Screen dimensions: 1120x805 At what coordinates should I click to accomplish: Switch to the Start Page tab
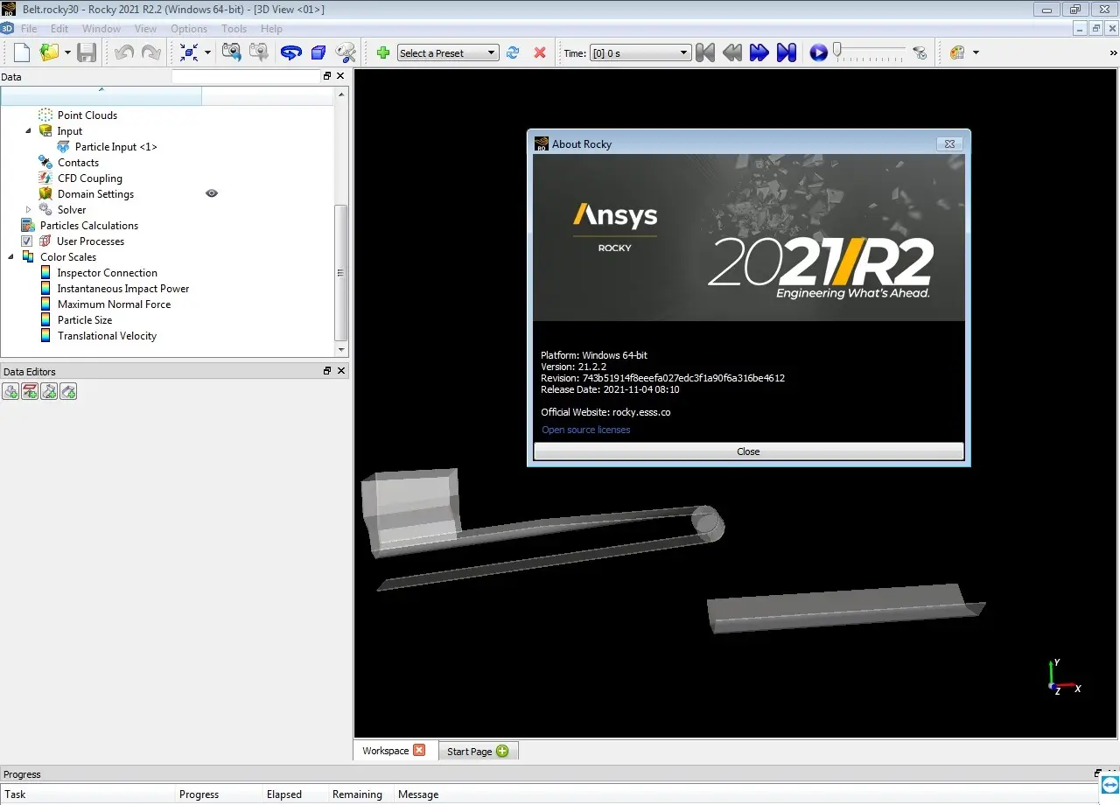coord(477,751)
